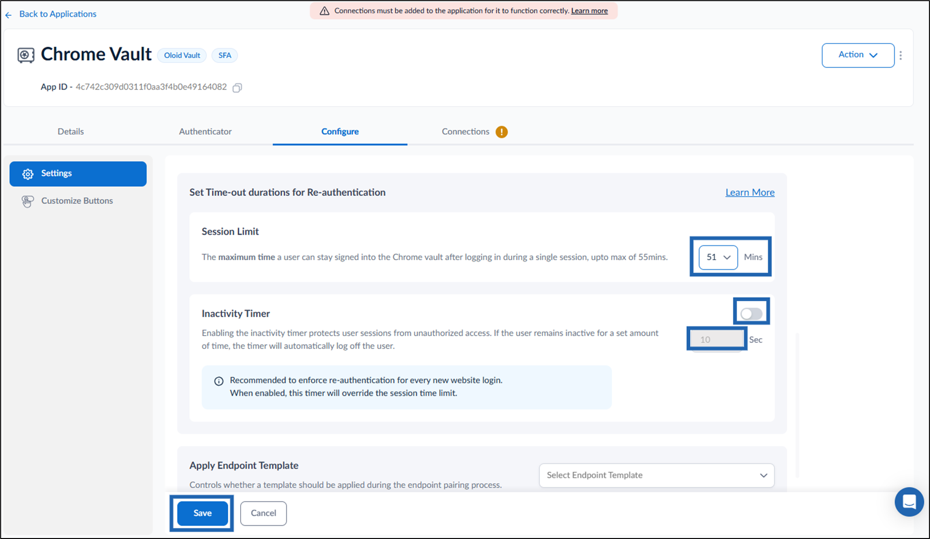Click the App ID value text
930x539 pixels.
click(x=151, y=87)
